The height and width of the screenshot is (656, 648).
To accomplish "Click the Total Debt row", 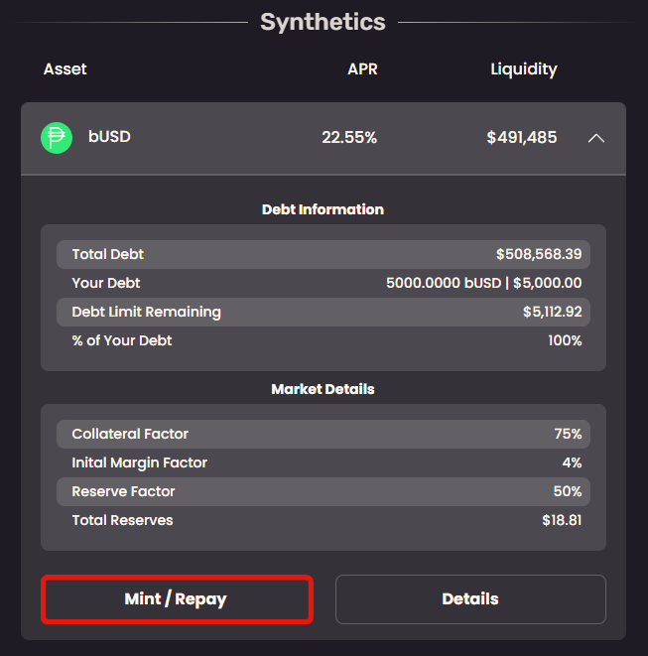I will tap(324, 254).
